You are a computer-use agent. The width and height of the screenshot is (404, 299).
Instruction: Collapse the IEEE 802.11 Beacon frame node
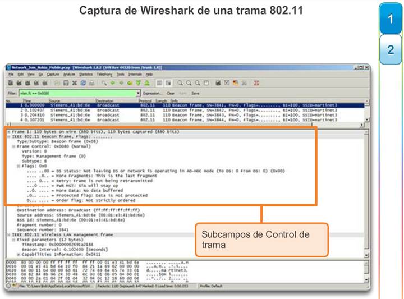tap(9, 136)
